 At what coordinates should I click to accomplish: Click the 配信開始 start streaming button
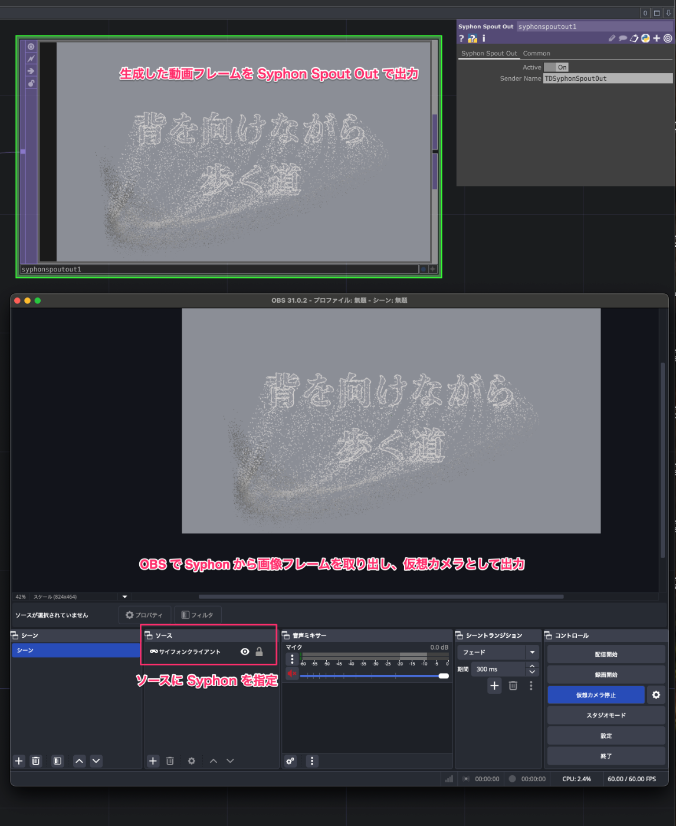[x=606, y=654]
